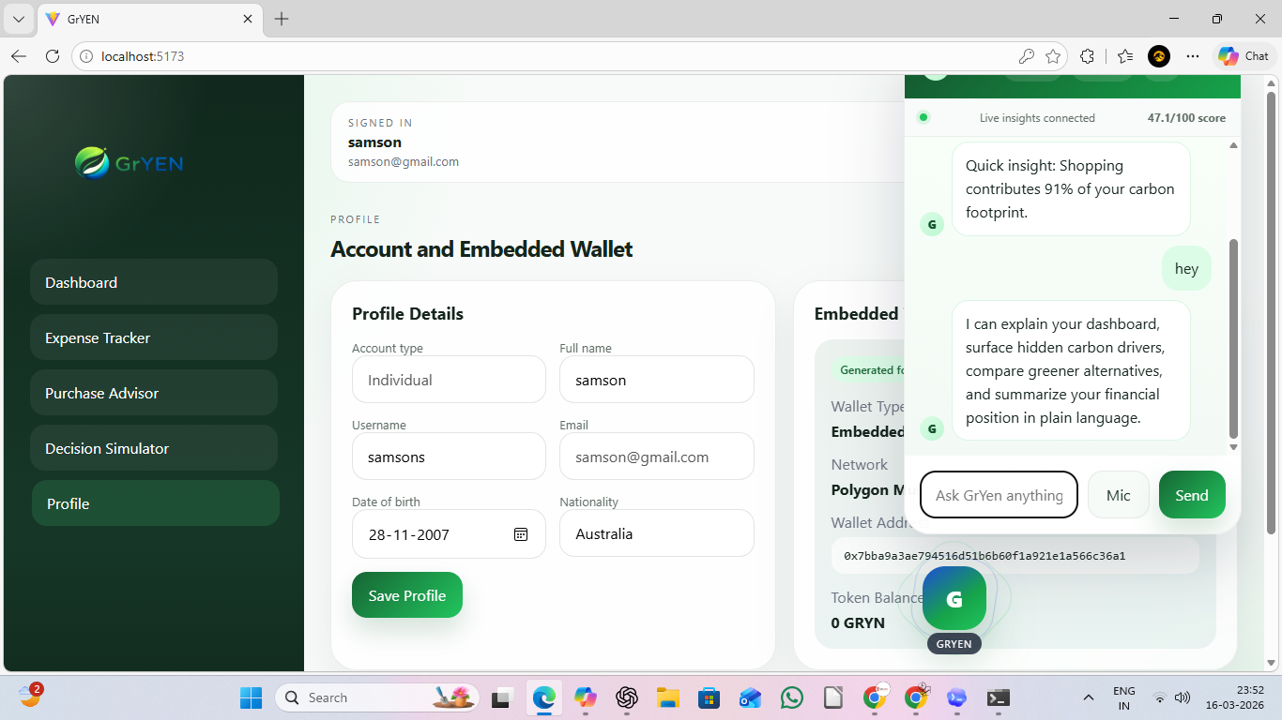The width and height of the screenshot is (1282, 720).
Task: Open WhatsApp from the taskbar
Action: coord(792,697)
